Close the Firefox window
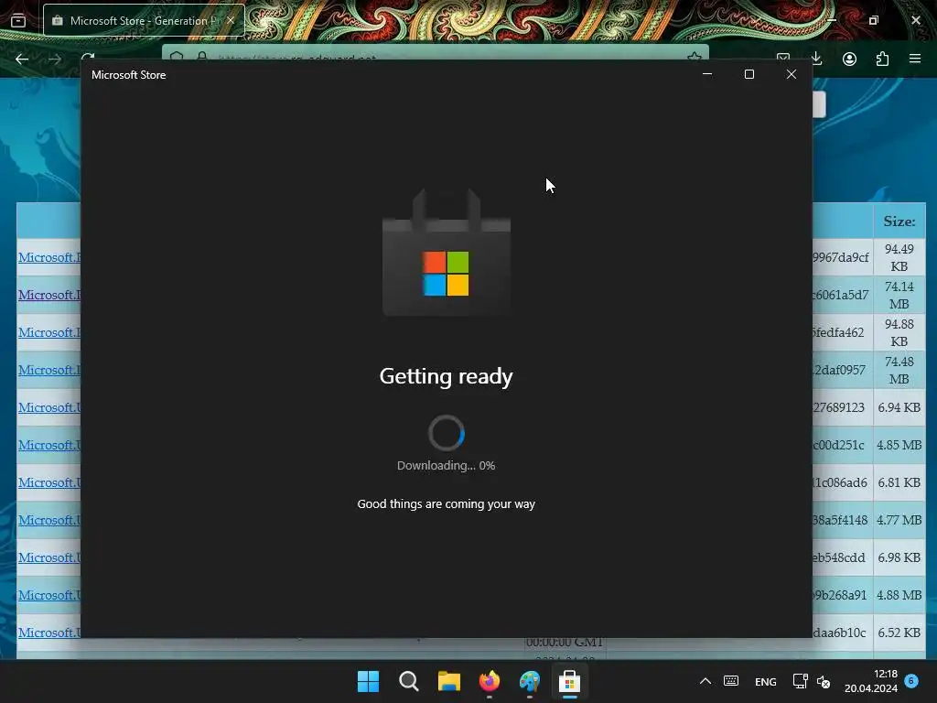The width and height of the screenshot is (937, 703). click(915, 20)
